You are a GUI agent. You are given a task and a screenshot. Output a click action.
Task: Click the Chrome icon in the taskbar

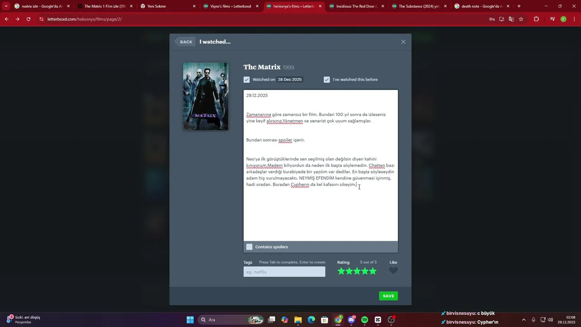tap(338, 320)
